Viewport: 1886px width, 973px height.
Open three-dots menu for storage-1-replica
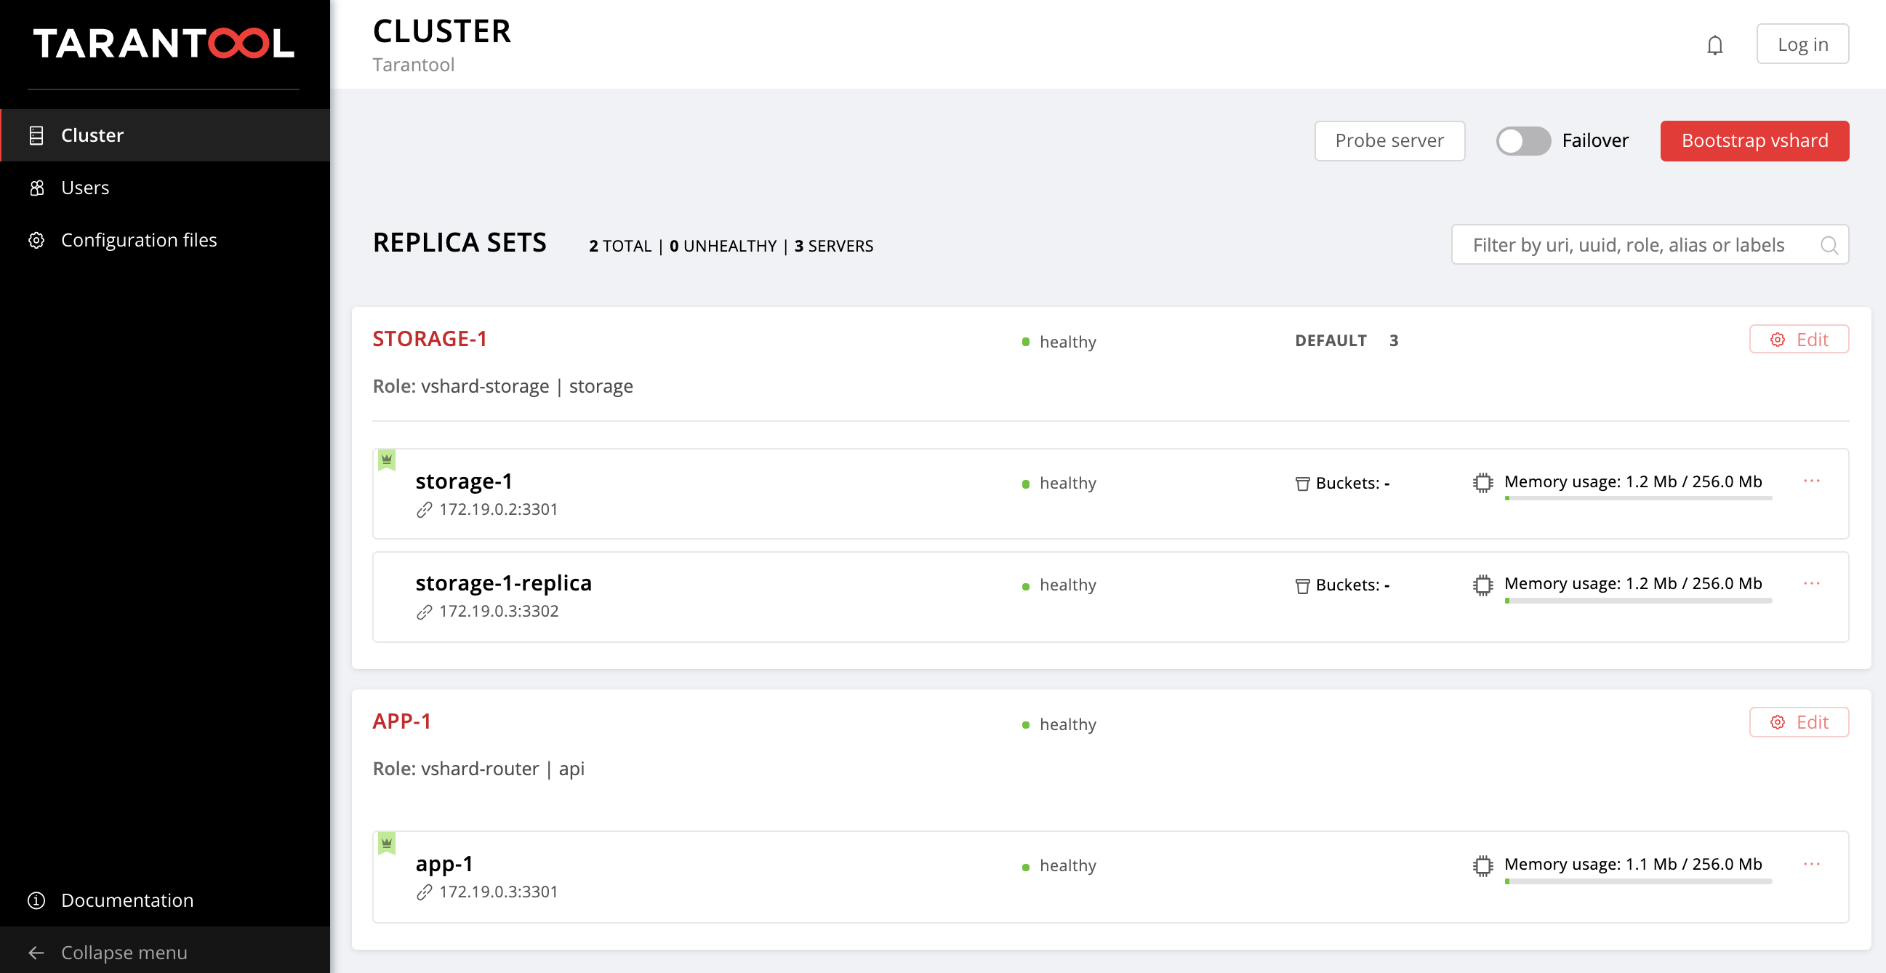pyautogui.click(x=1811, y=583)
